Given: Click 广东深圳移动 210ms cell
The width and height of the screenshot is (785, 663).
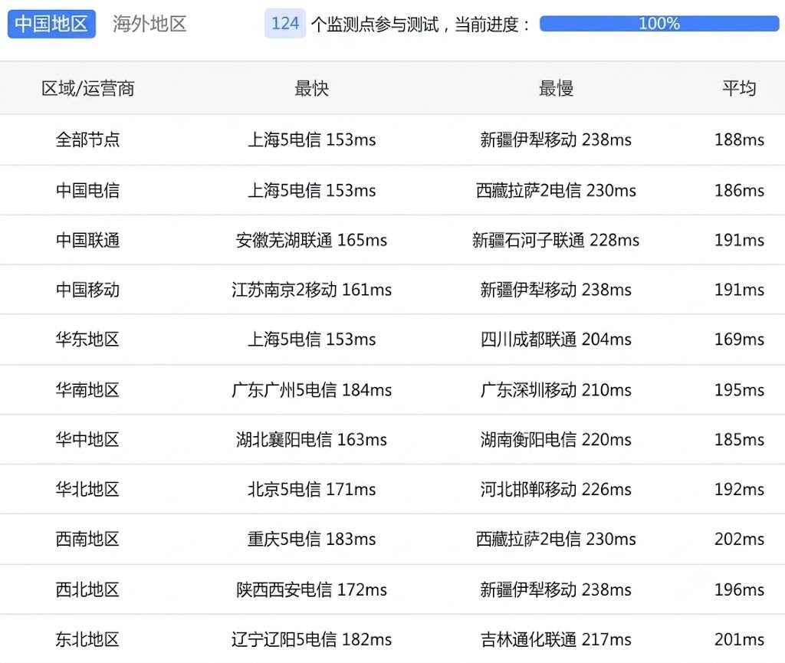Looking at the screenshot, I should tap(556, 390).
